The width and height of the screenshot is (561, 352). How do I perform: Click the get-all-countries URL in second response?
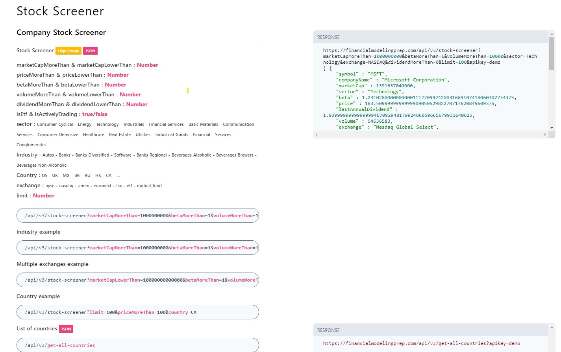421,343
